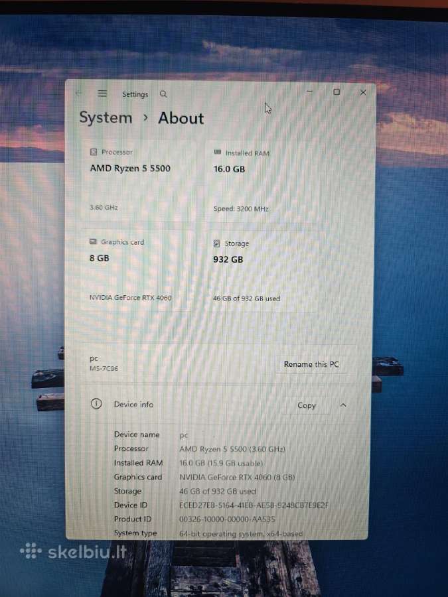Click the search magnifier icon in Settings
This screenshot has width=448, height=597.
163,94
